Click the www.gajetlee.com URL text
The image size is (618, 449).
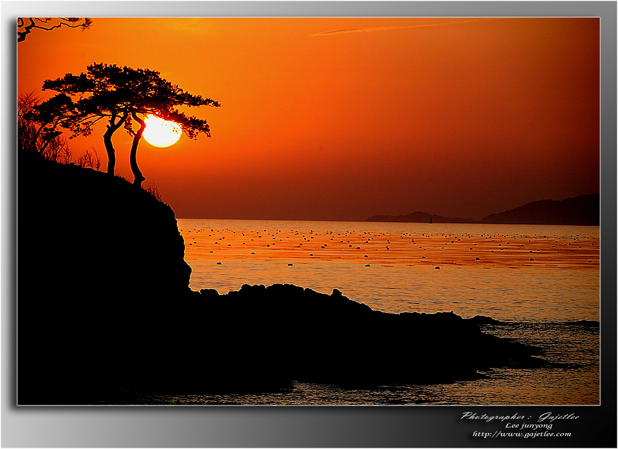521,434
